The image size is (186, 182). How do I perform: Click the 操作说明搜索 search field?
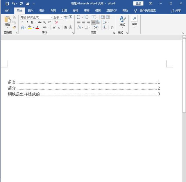[x=148, y=10]
